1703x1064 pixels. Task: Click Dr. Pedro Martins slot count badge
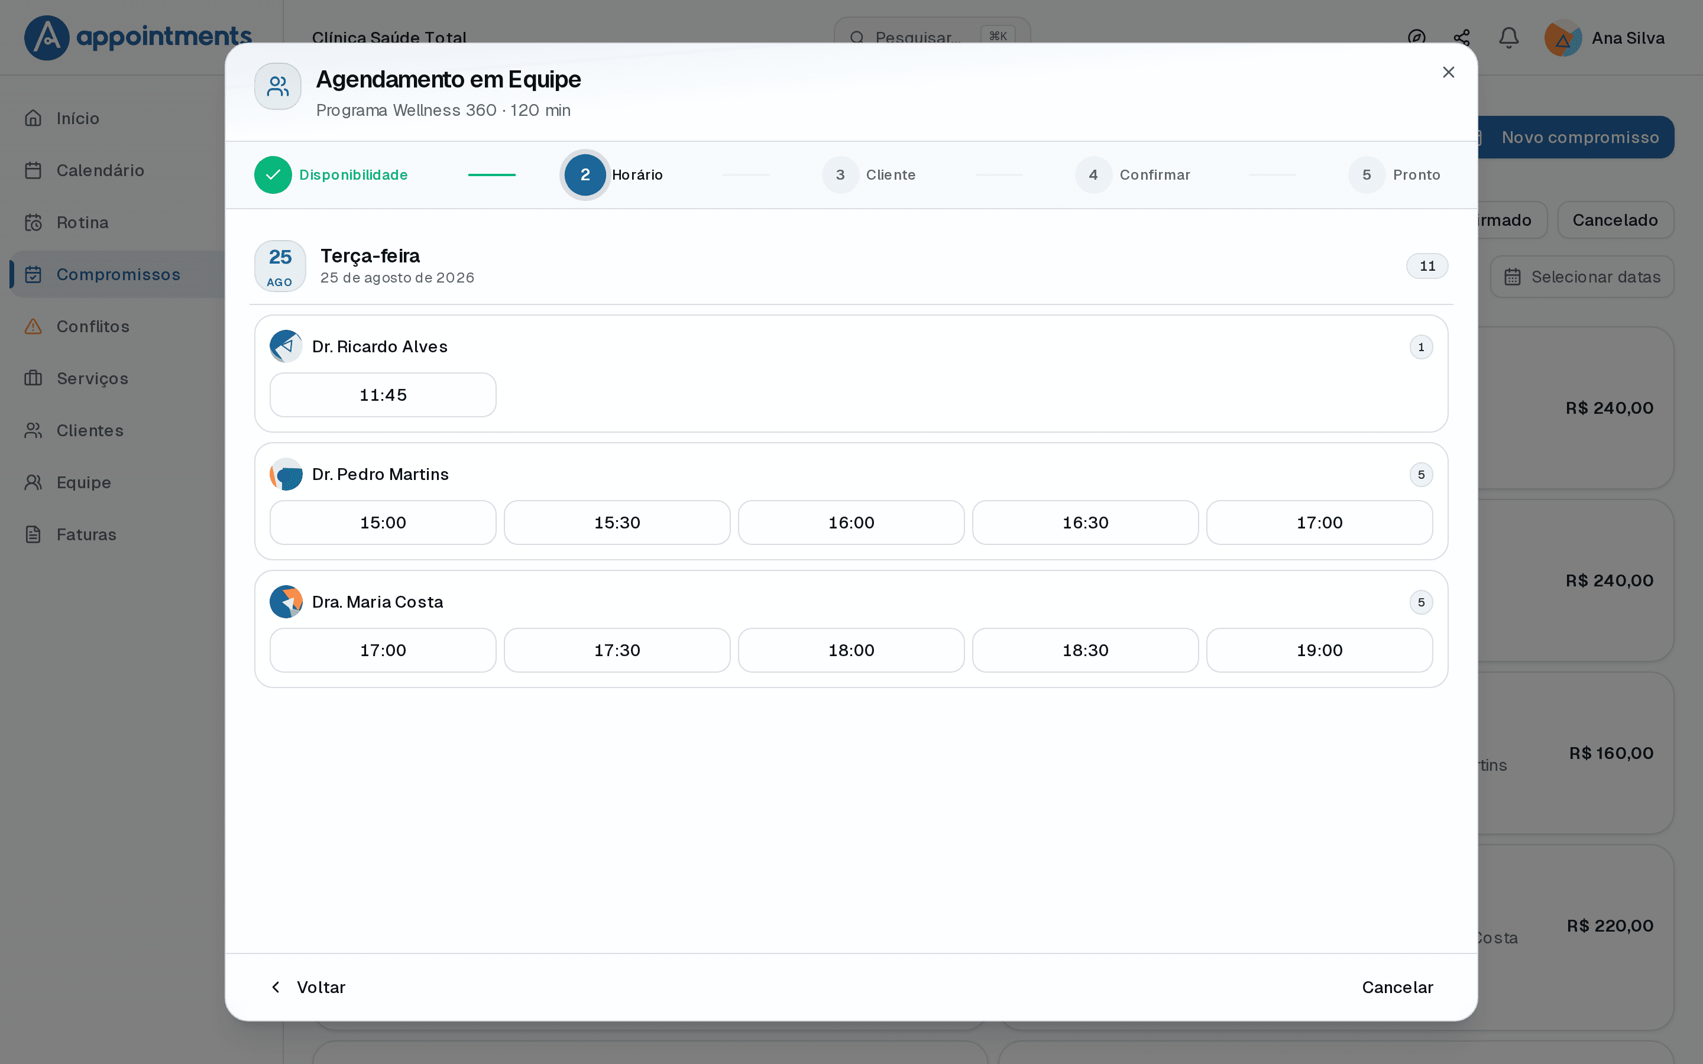tap(1421, 475)
